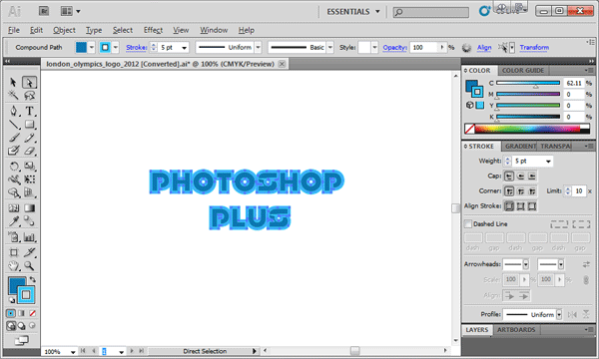This screenshot has width=599, height=359.
Task: Select the Rectangle tool
Action: (x=29, y=125)
